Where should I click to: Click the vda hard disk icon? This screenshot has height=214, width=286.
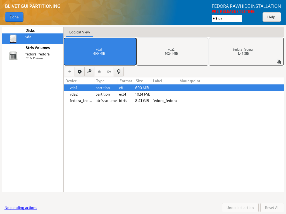click(13, 39)
